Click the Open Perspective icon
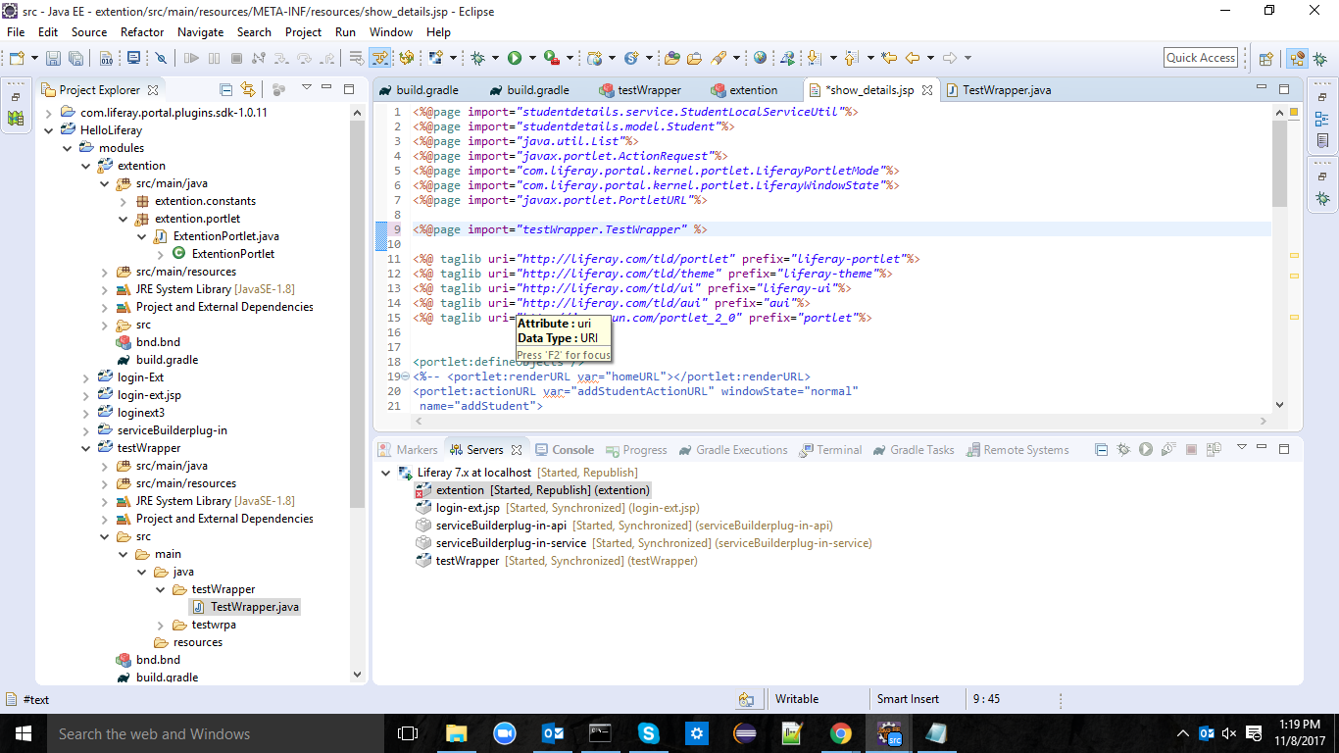Image resolution: width=1339 pixels, height=753 pixels. point(1265,59)
